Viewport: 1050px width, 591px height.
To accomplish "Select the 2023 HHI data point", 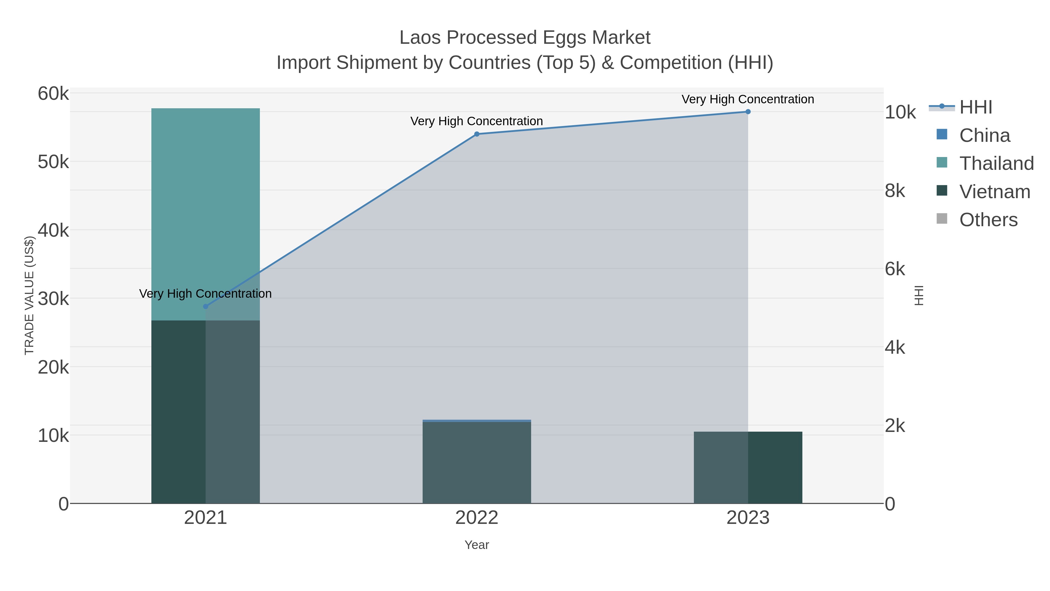I will pos(748,112).
